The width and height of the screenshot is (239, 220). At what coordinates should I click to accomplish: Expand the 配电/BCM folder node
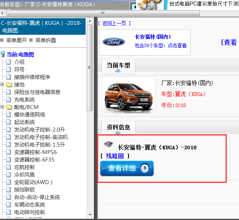(2, 107)
